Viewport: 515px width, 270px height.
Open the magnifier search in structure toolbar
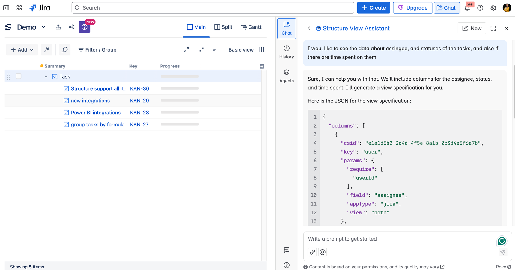64,50
